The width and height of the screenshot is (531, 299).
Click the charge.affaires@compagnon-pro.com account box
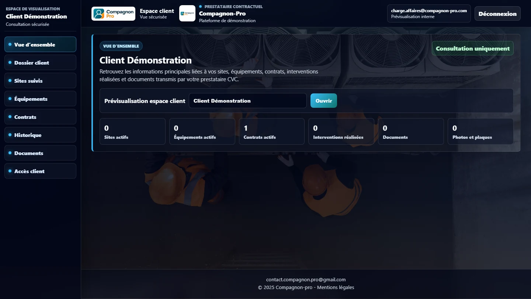429,14
